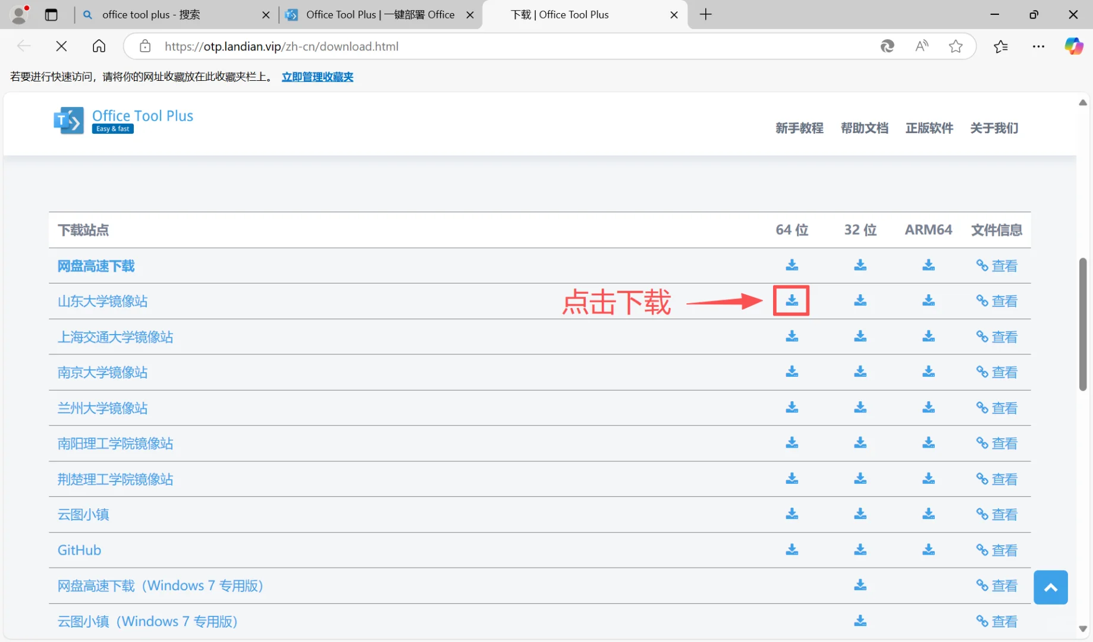The image size is (1093, 642).
Task: Open the Copilot sidebar
Action: click(1073, 46)
